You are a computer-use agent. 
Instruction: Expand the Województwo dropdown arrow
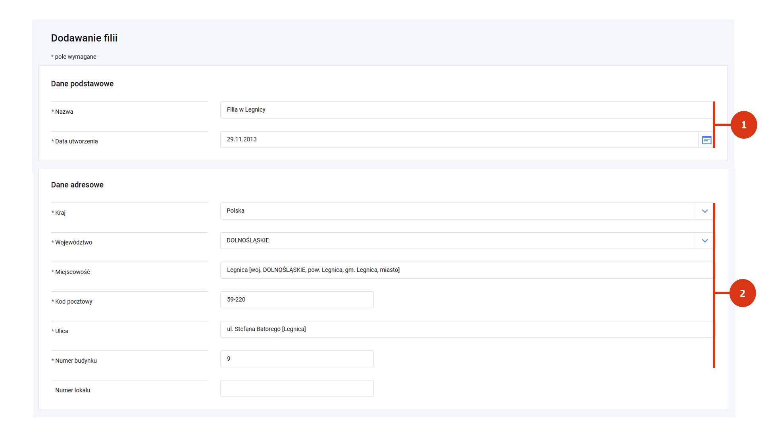tap(704, 241)
